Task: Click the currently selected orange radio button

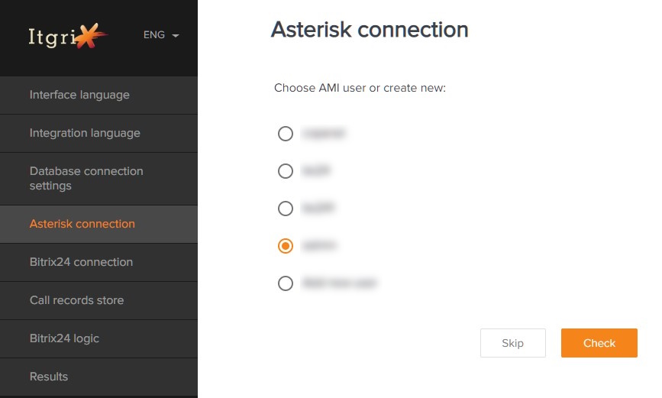Action: tap(286, 246)
